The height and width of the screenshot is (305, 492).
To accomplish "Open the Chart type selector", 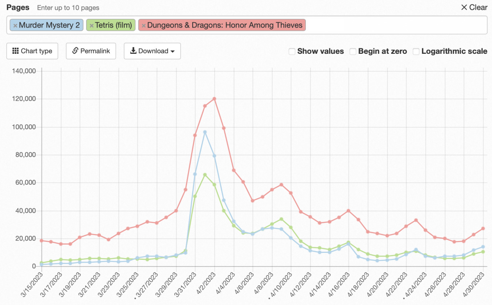I will pos(32,51).
